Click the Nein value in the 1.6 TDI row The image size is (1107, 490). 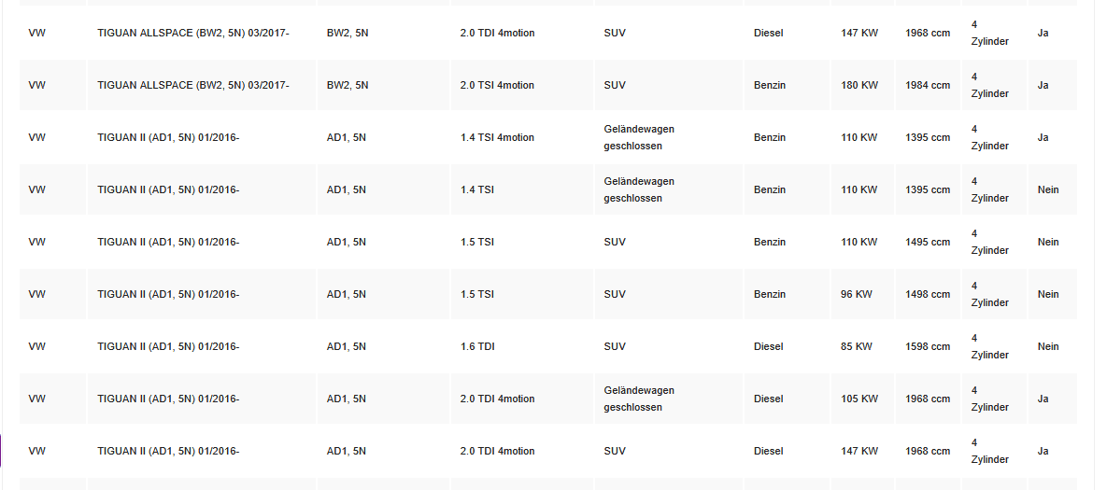point(1048,346)
